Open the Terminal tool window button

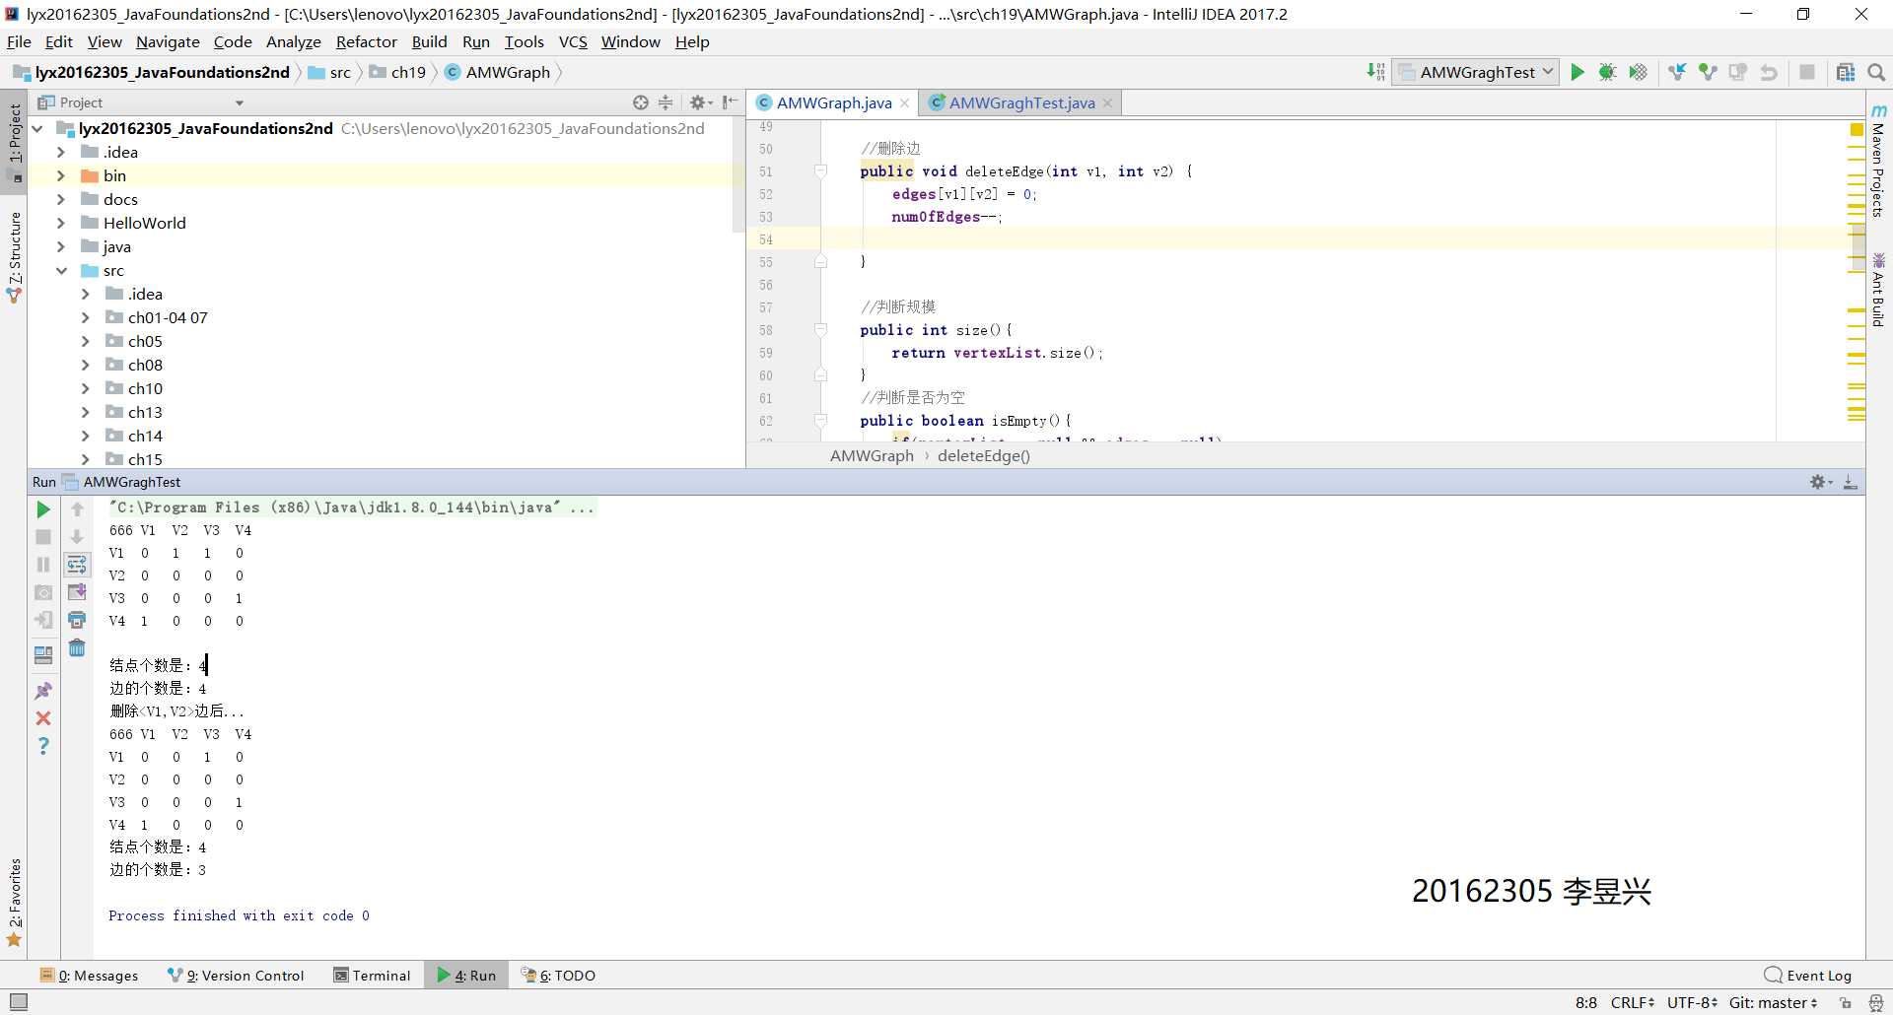[372, 976]
